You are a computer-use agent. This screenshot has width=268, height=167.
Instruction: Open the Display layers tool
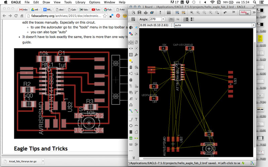[131, 34]
